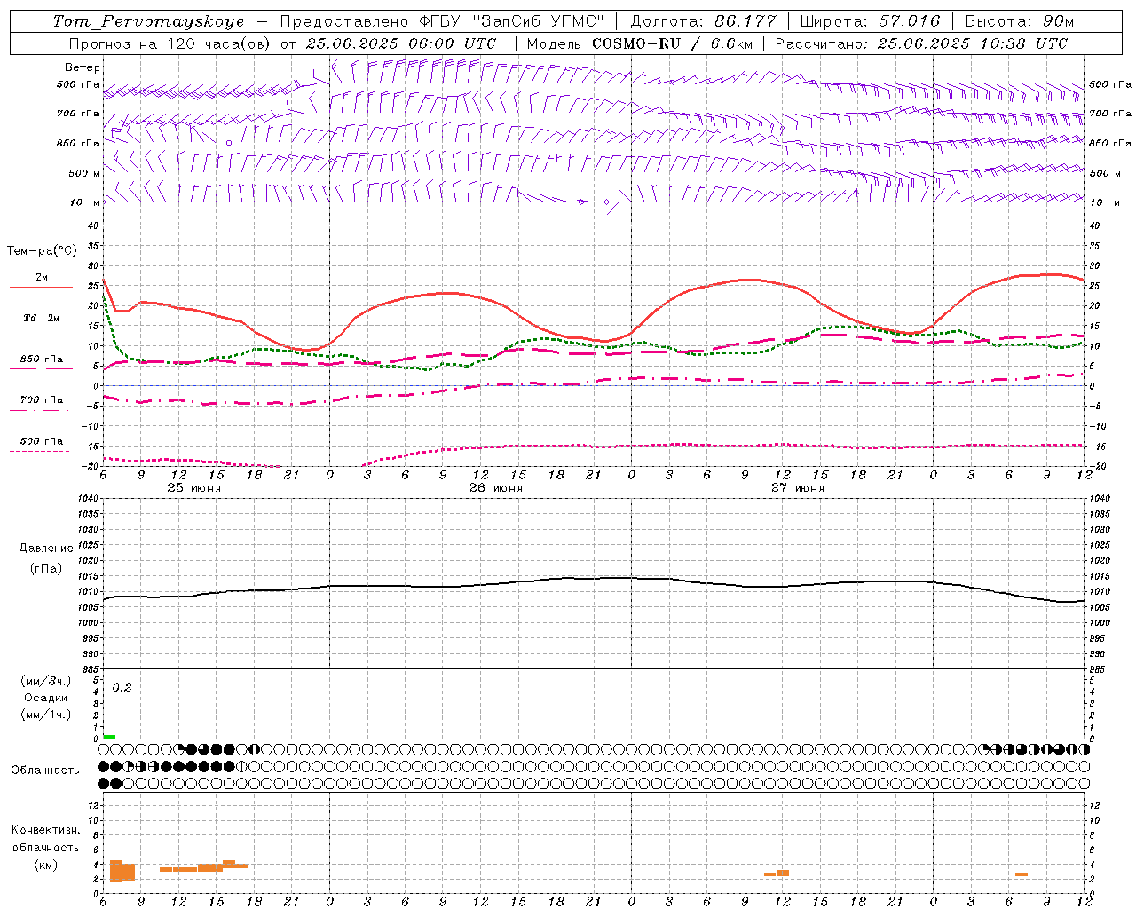Click the station name Tom_Pervomayskoye in header
The height and width of the screenshot is (909, 1136).
coord(148,21)
